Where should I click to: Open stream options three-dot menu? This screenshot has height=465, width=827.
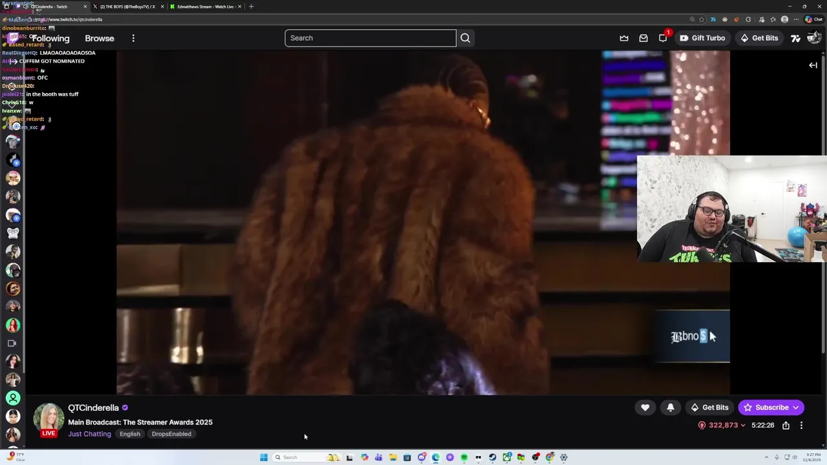801,426
